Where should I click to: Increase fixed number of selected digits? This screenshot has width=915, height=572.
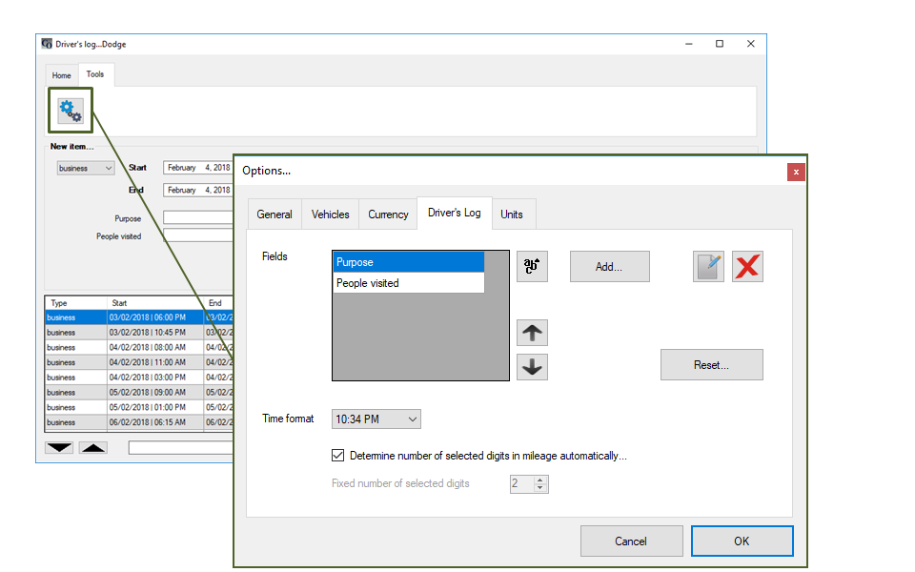pos(541,480)
